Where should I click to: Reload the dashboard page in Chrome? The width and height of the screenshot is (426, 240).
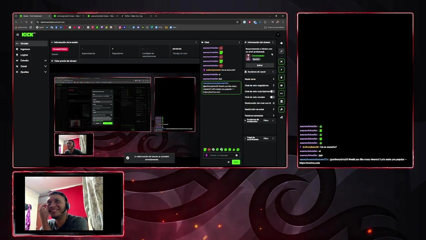26,22
